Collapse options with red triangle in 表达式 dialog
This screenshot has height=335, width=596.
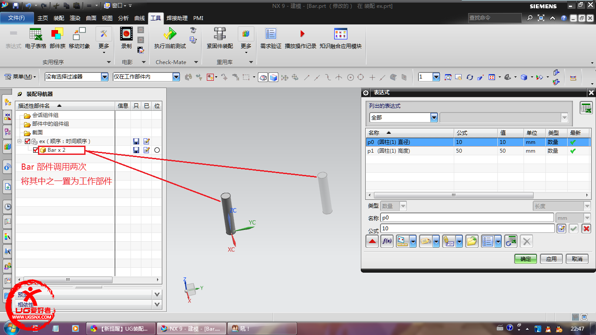click(372, 241)
